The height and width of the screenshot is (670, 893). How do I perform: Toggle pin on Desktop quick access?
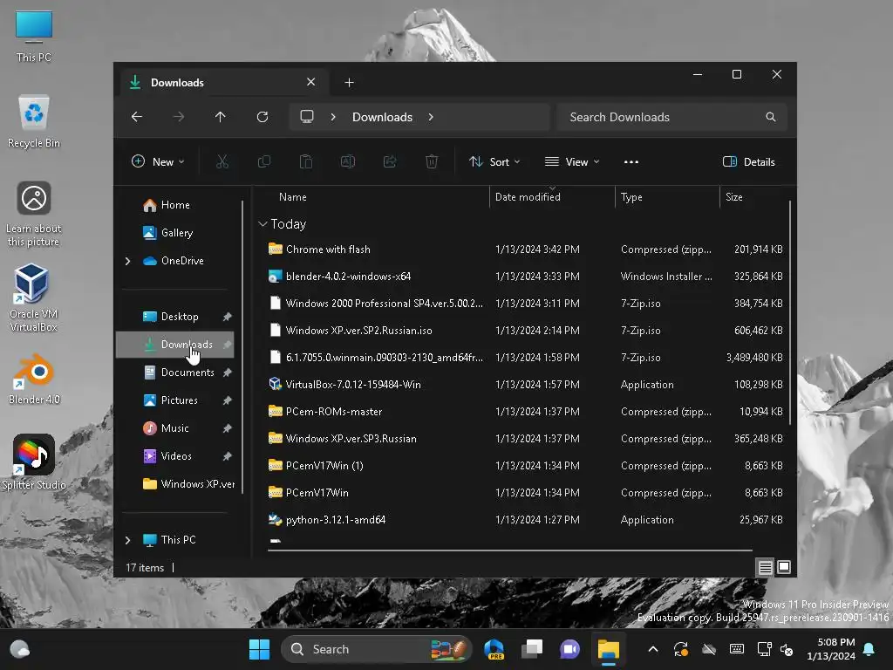coord(227,317)
